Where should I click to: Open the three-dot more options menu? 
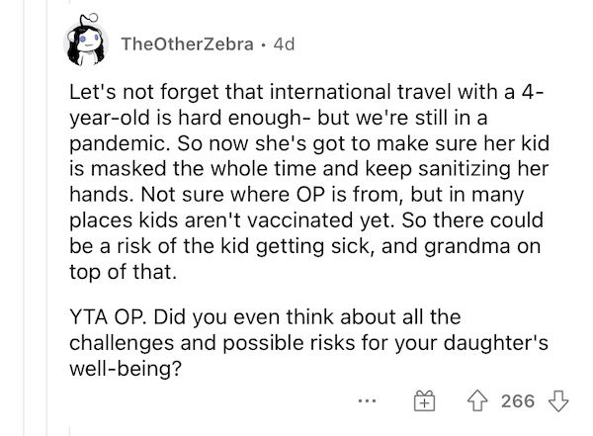[x=368, y=400]
